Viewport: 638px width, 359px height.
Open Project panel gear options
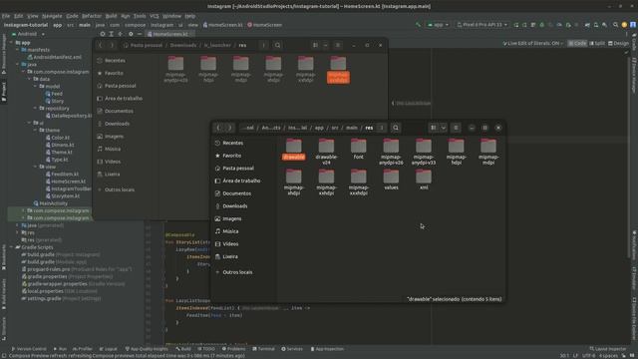[x=131, y=34]
